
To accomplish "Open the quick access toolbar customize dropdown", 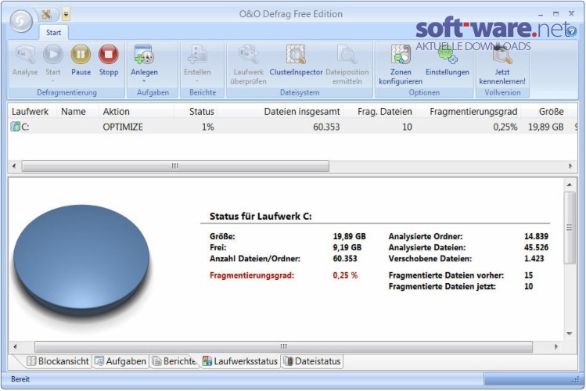I will 66,15.
